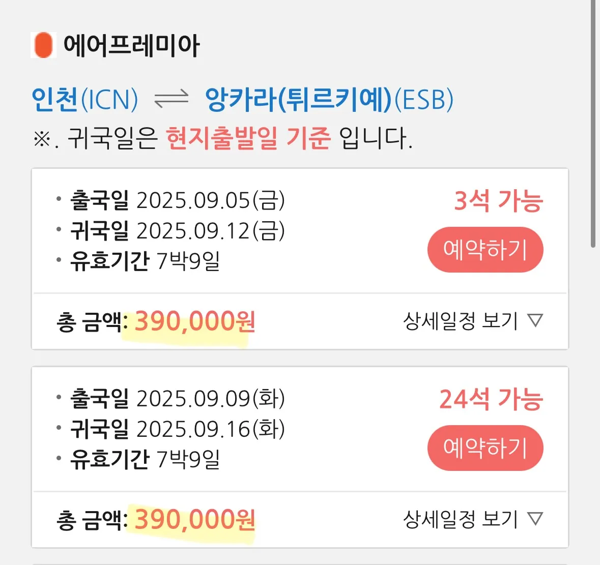The image size is (600, 565).
Task: Click the 에어프레미아 airline title
Action: [131, 45]
